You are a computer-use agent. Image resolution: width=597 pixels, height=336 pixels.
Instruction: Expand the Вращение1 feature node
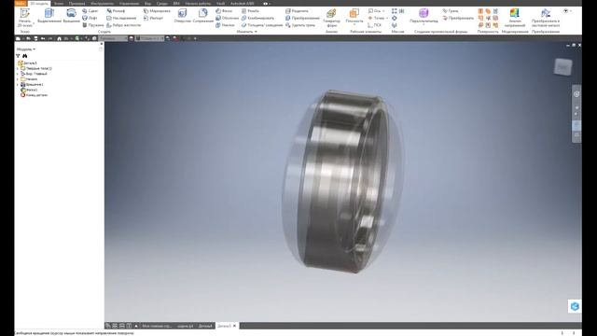click(x=18, y=85)
